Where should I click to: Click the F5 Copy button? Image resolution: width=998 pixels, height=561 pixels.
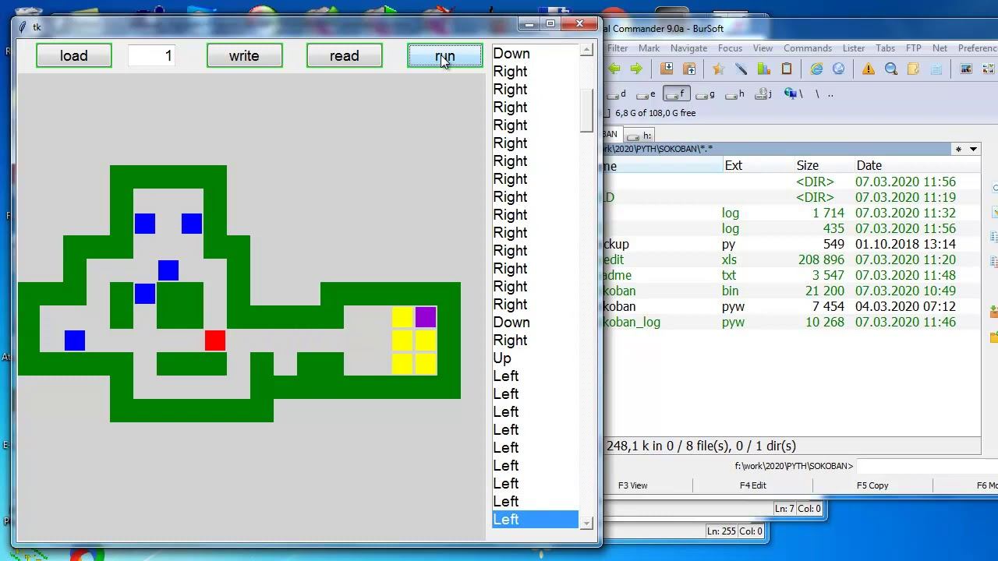tap(872, 485)
